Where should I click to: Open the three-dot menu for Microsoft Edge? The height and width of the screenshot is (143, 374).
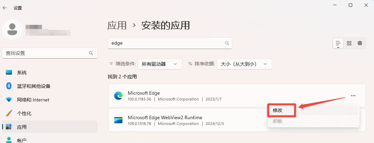[x=353, y=96]
